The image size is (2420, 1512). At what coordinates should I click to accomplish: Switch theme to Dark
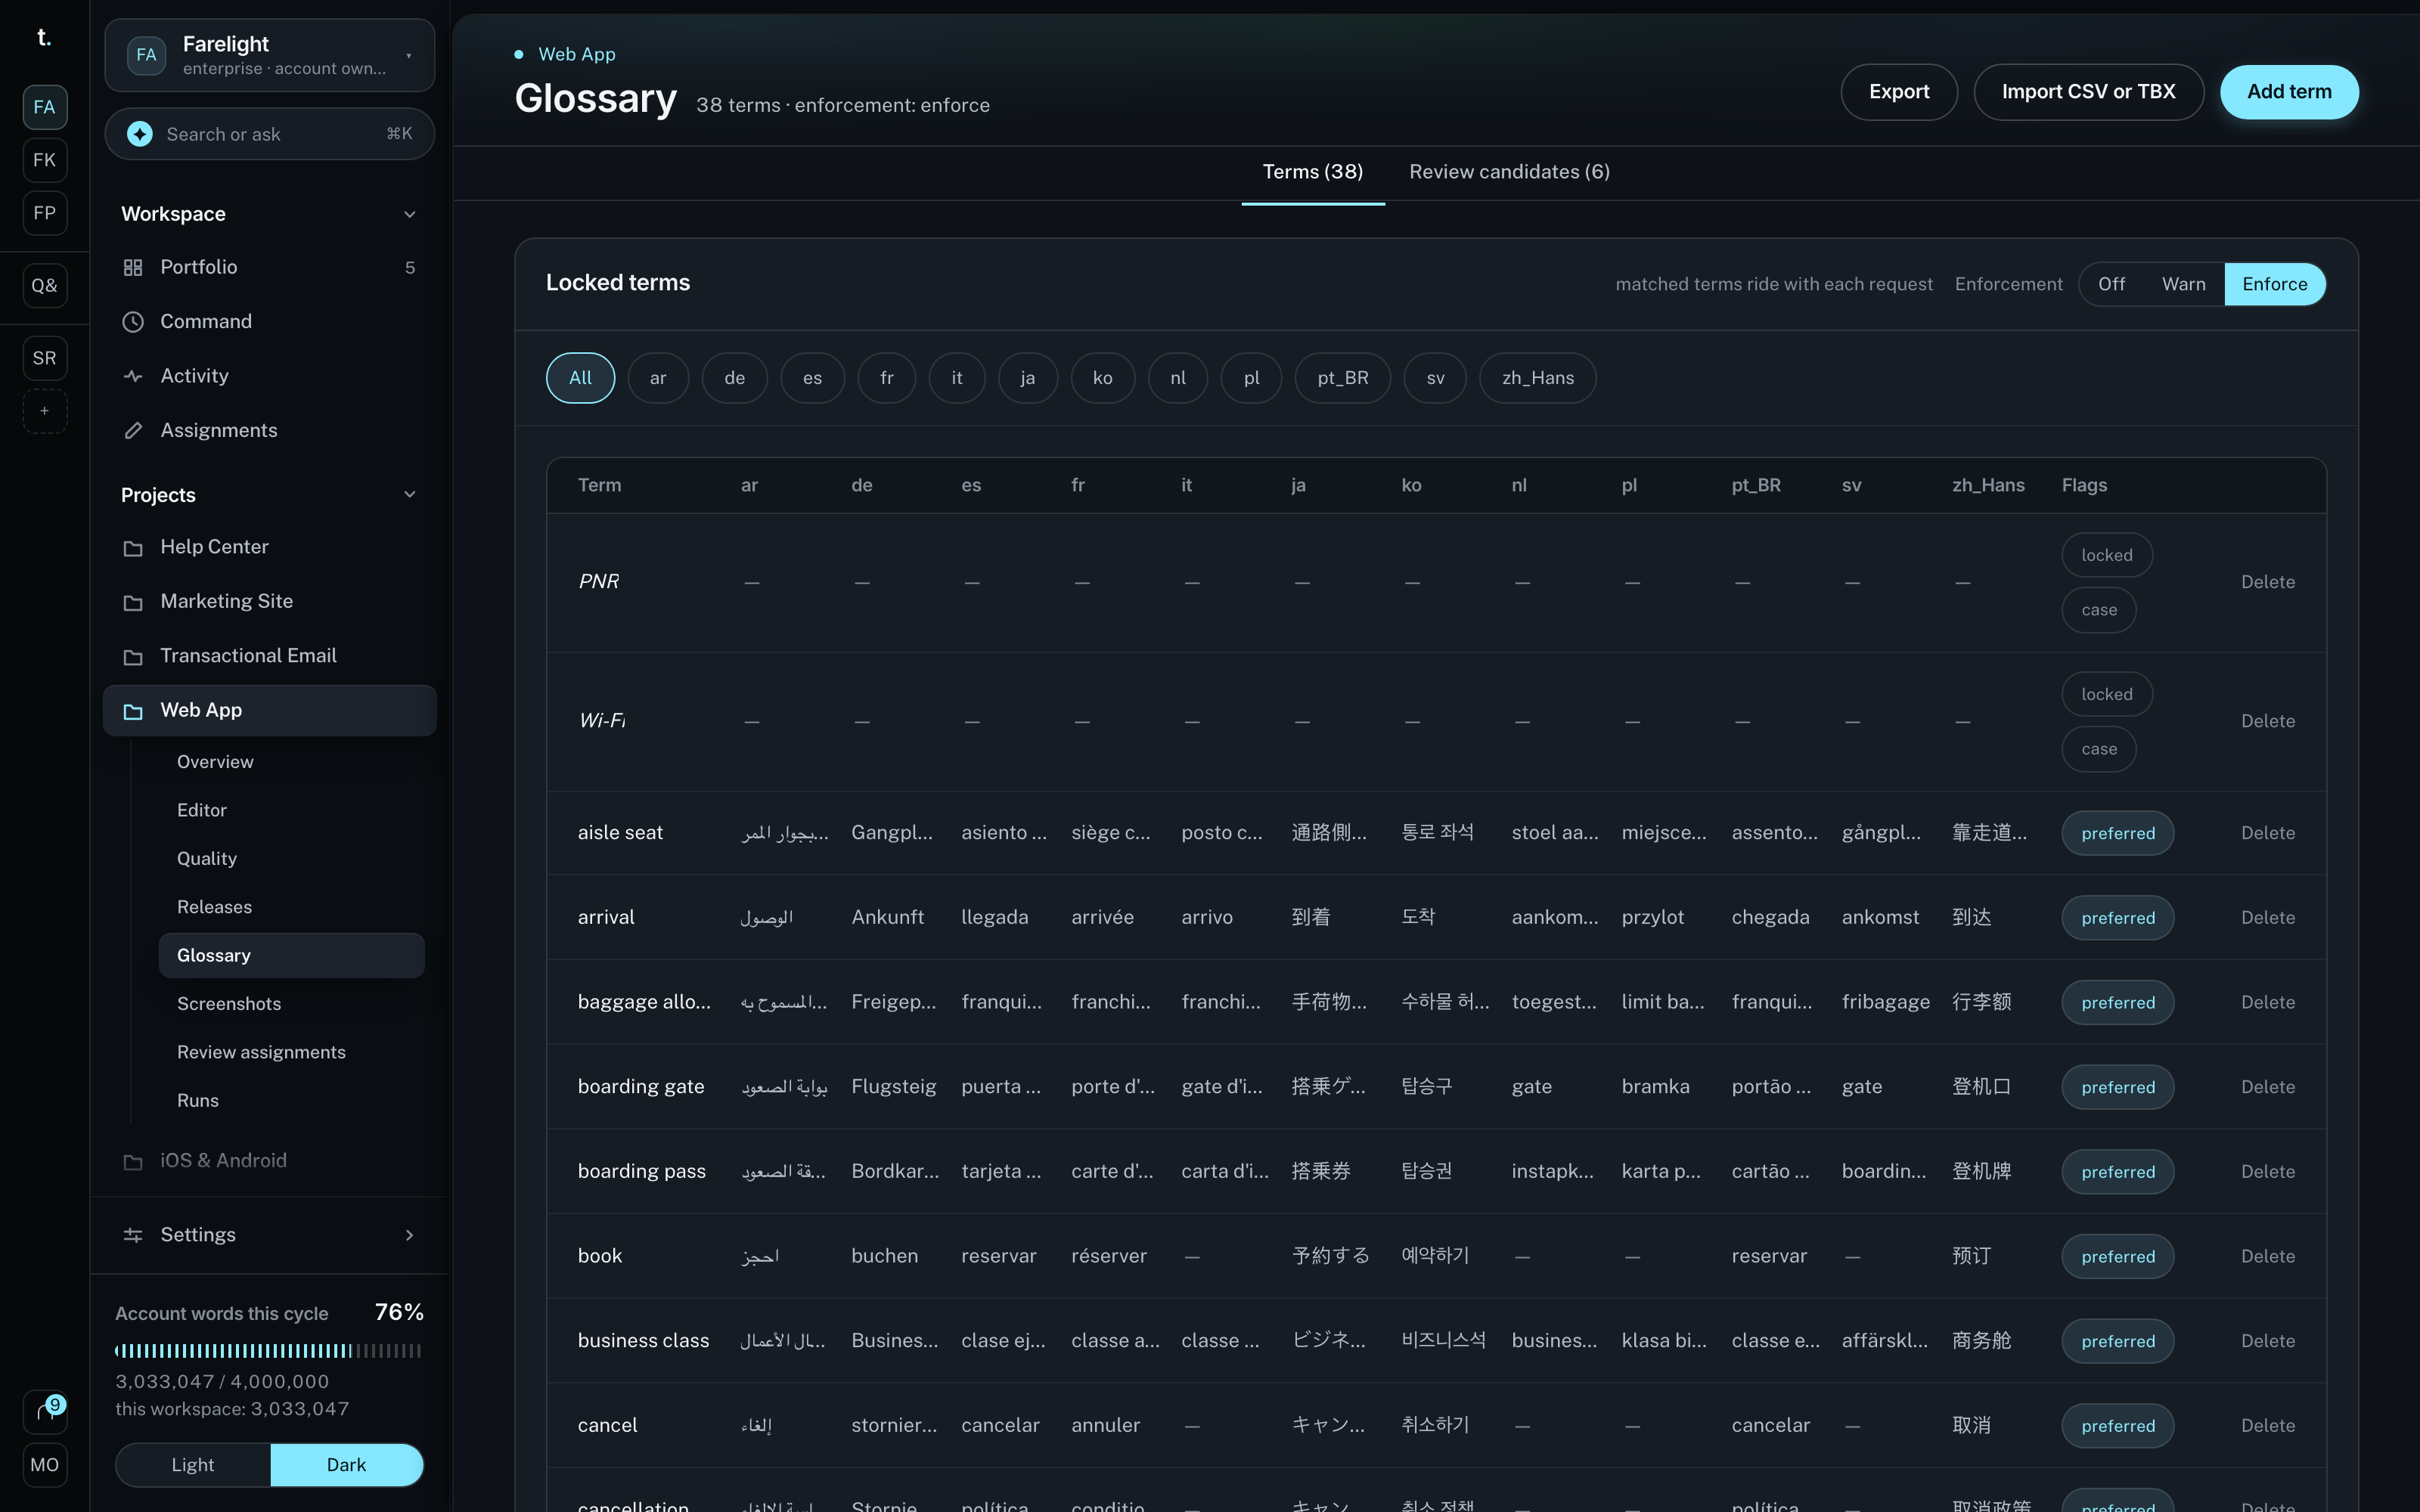(x=346, y=1465)
